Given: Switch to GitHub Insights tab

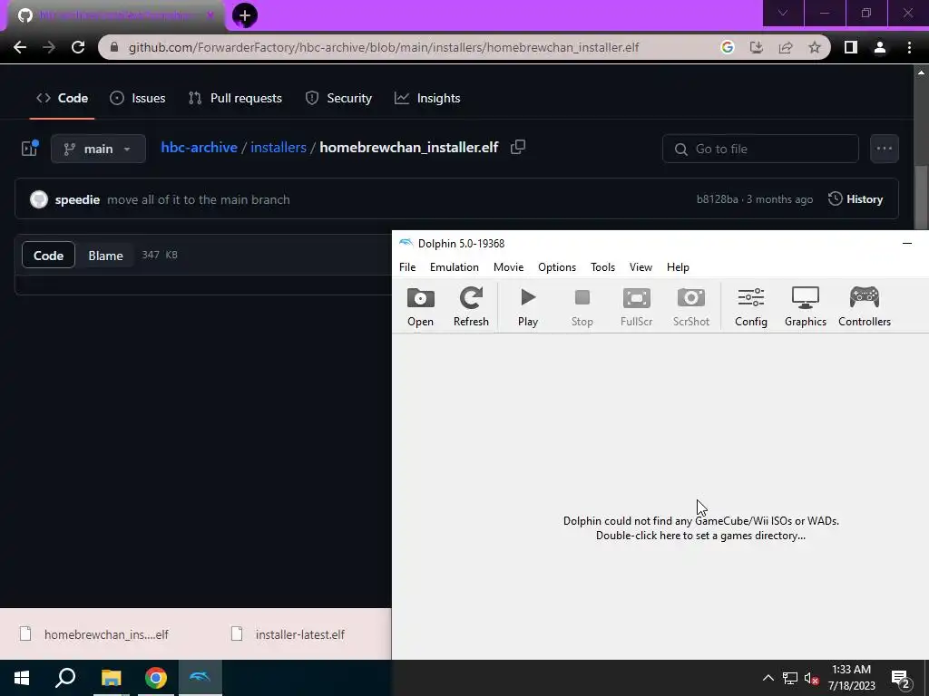Looking at the screenshot, I should tap(427, 98).
